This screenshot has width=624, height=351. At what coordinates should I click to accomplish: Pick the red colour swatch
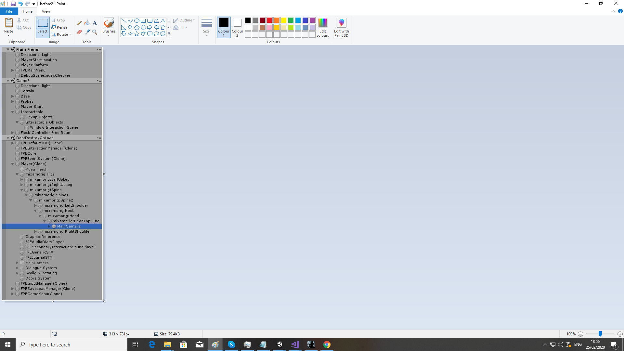tap(269, 20)
